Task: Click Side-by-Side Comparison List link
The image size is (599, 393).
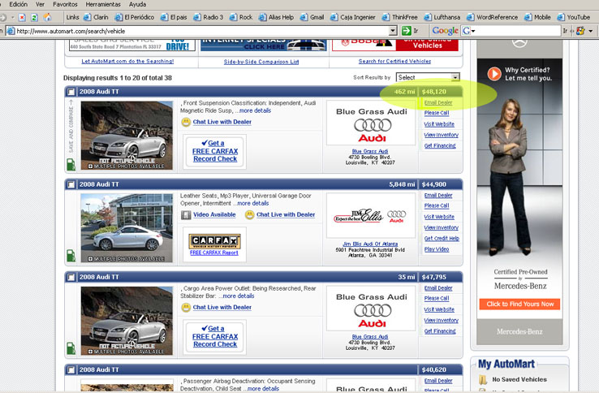Action: (x=261, y=62)
